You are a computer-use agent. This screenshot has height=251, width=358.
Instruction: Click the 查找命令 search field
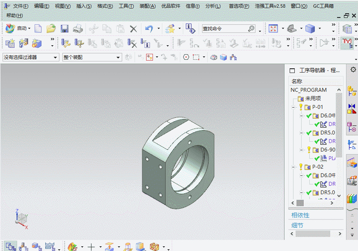point(225,29)
